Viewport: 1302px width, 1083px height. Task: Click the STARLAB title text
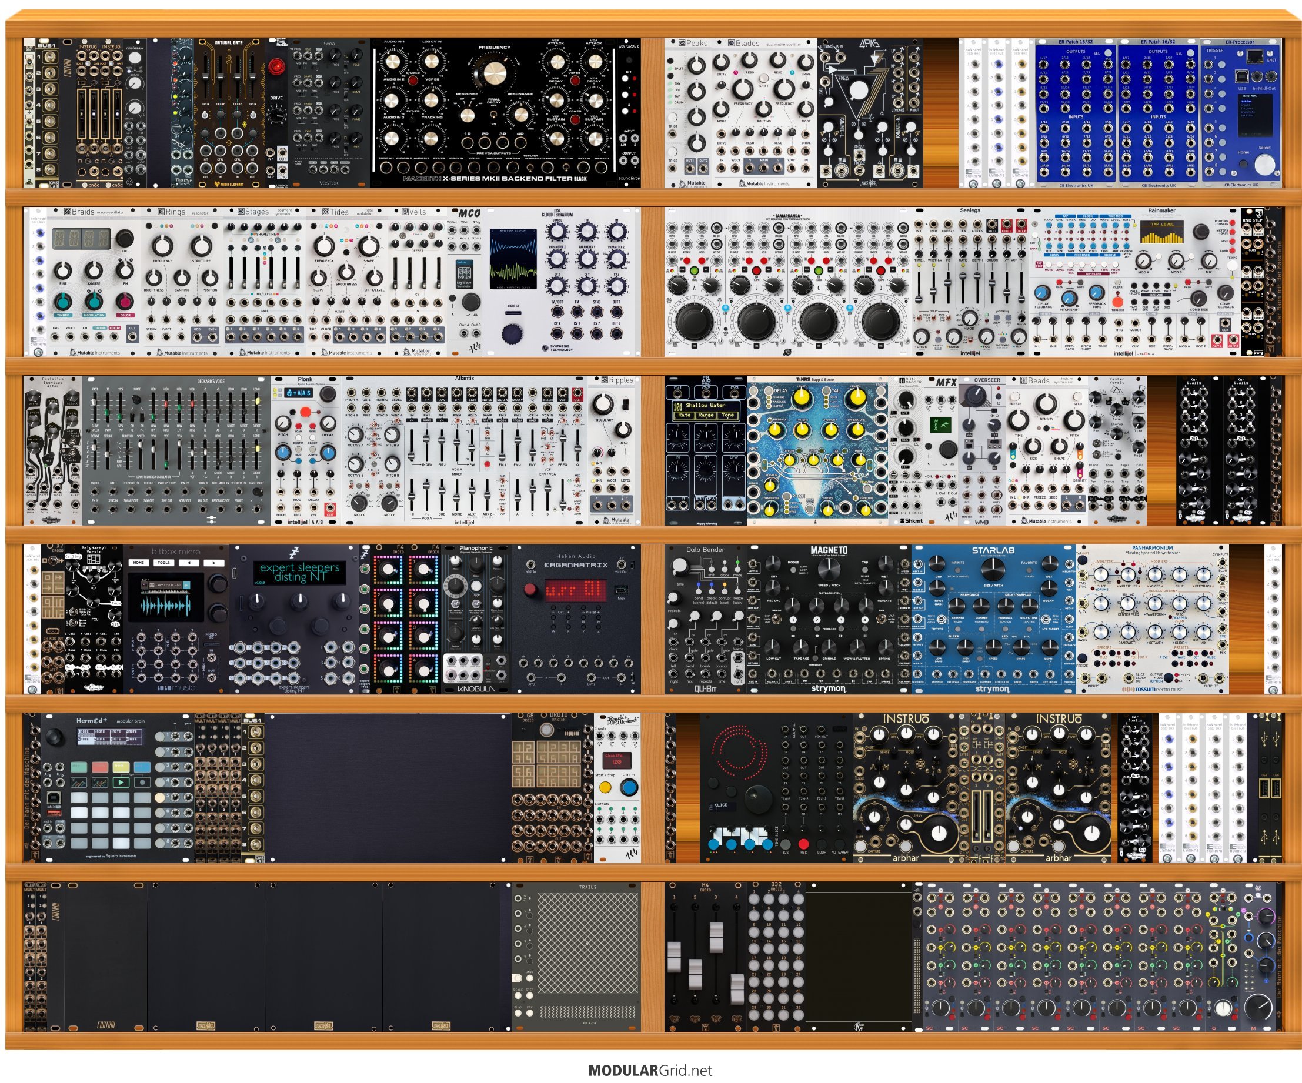coord(993,550)
